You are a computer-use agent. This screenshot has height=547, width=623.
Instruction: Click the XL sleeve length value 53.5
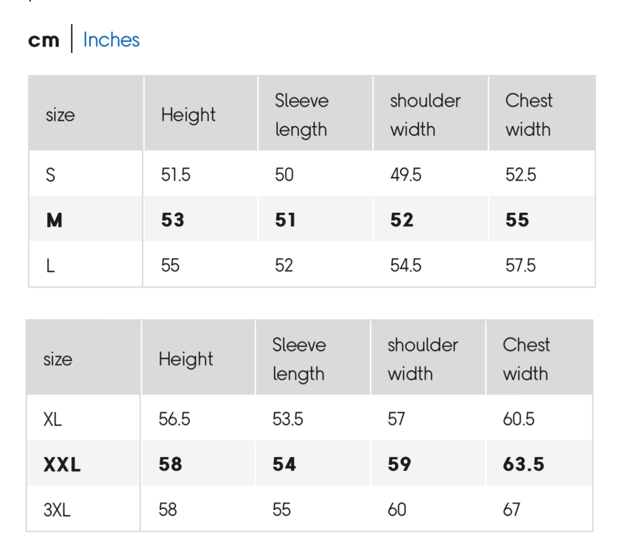click(x=287, y=419)
